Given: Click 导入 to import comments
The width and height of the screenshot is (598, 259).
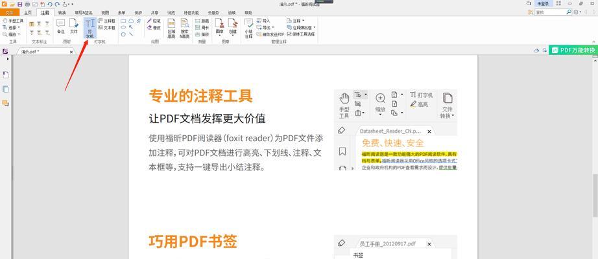Looking at the screenshot, I should pyautogui.click(x=263, y=21).
